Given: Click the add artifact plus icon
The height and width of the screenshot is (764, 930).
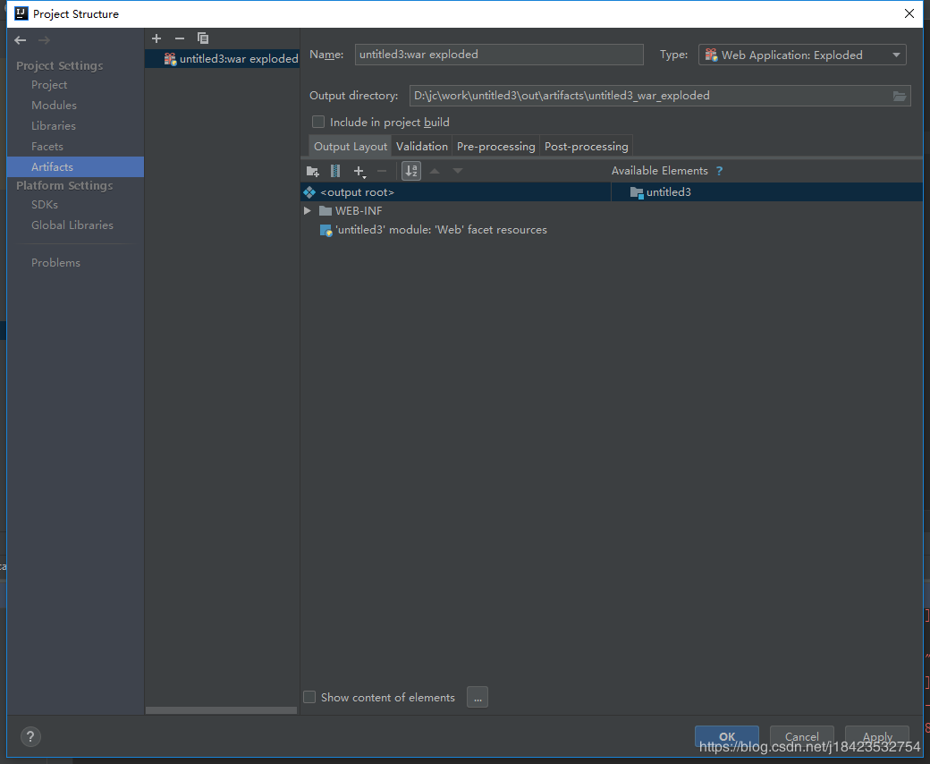Looking at the screenshot, I should [x=156, y=38].
